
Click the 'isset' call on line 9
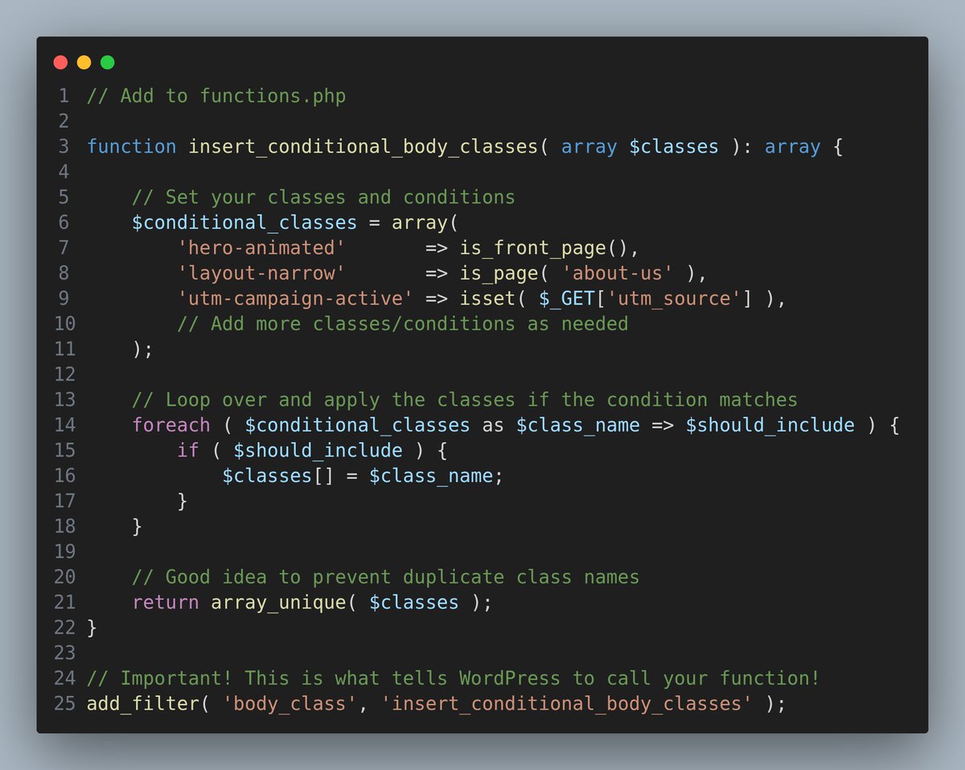coord(487,298)
